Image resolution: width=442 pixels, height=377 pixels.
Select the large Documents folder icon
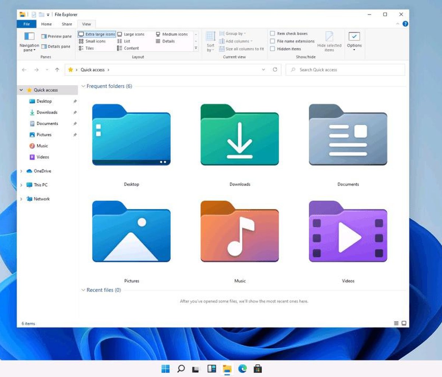point(348,135)
